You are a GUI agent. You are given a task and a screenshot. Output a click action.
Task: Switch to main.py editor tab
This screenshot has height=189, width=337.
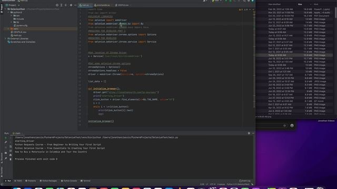pos(85,5)
